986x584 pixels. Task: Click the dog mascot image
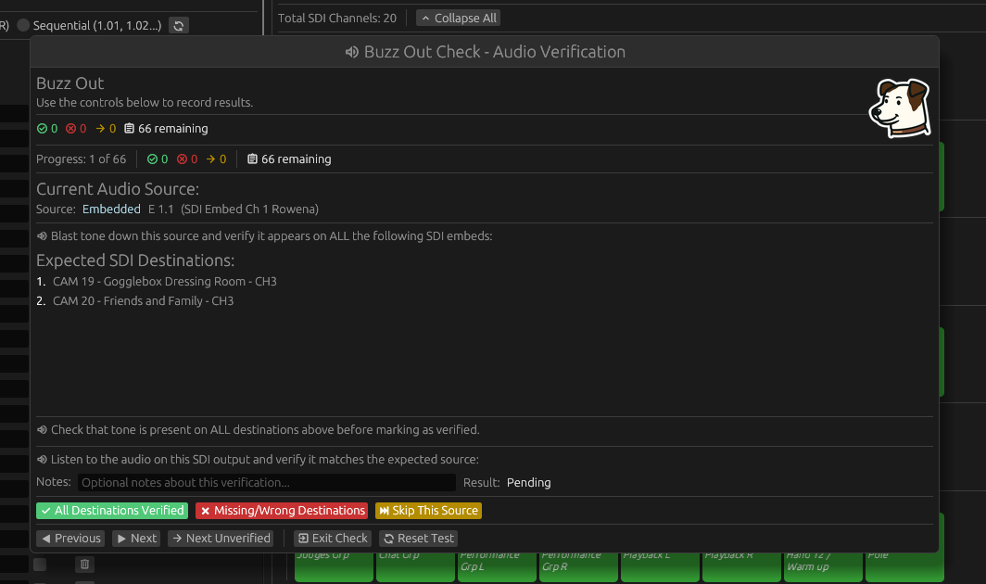898,108
